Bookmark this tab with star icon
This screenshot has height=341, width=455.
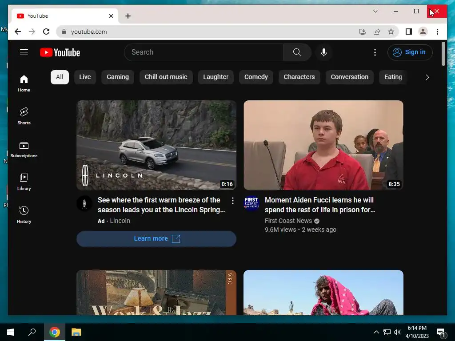tap(391, 32)
